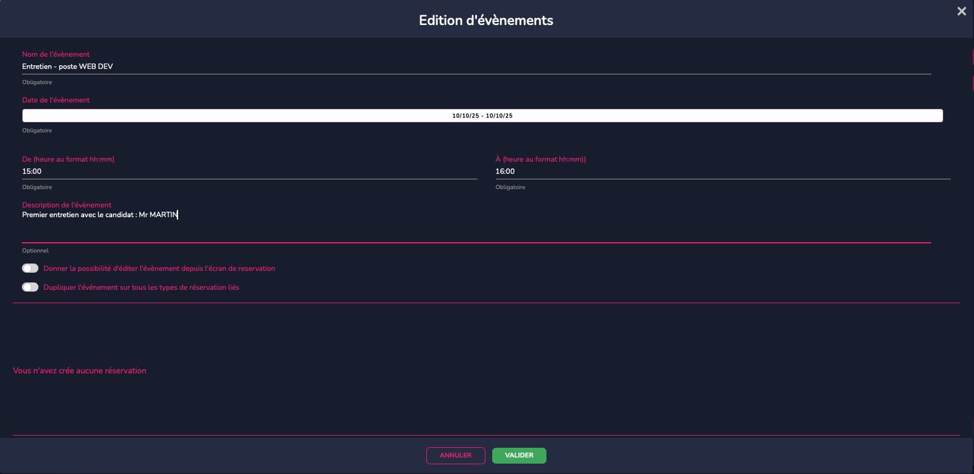The width and height of the screenshot is (974, 474).
Task: Enable editing the event from reservation screen
Action: (x=30, y=268)
